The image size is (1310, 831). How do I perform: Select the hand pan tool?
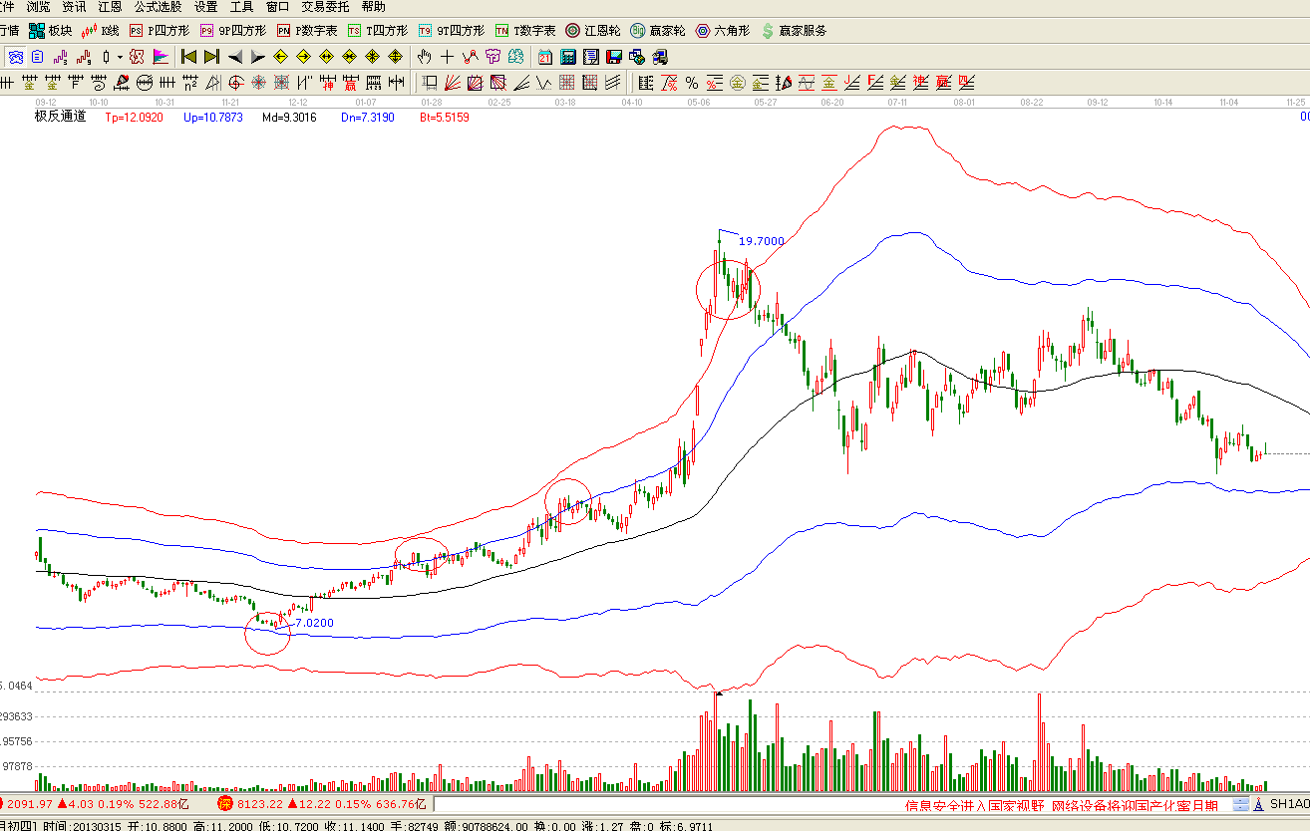[424, 57]
